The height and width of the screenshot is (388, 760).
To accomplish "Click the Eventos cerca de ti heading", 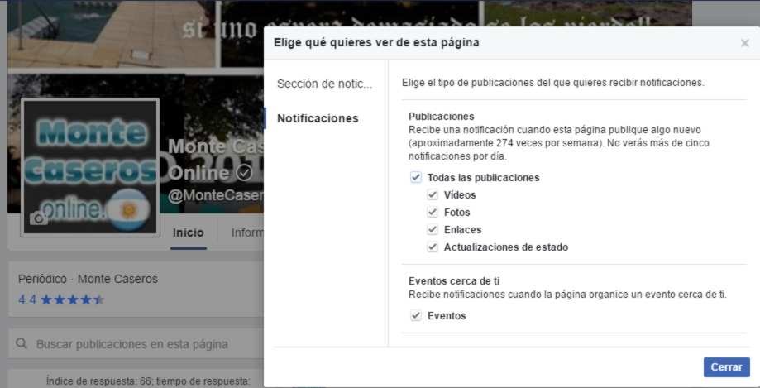I will tap(454, 281).
